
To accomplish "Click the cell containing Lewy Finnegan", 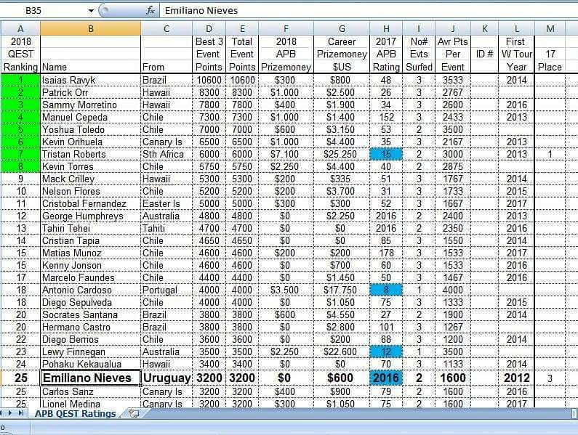I will coord(90,351).
